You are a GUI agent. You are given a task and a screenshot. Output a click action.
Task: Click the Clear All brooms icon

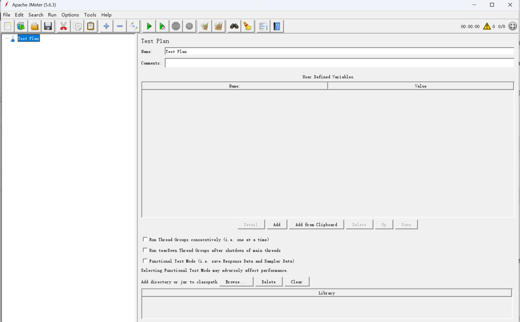pos(218,26)
